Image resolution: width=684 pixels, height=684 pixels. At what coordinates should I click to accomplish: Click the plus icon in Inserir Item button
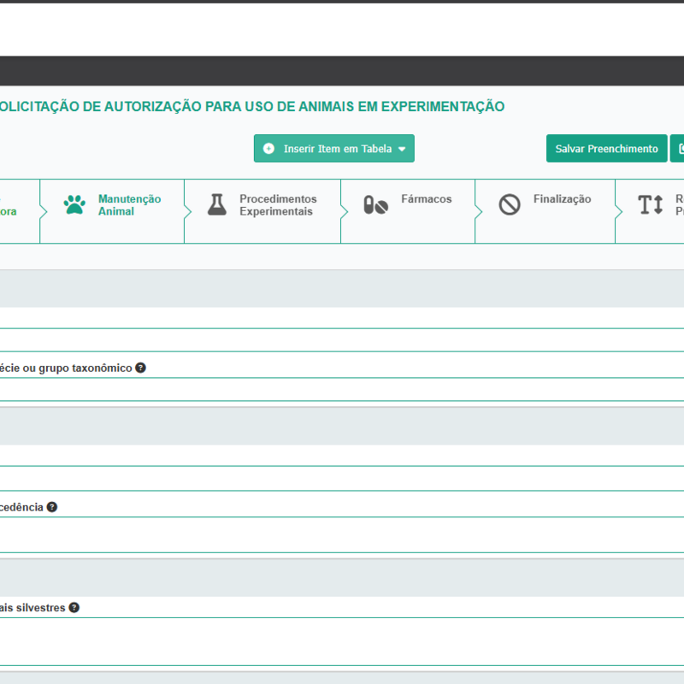click(268, 149)
